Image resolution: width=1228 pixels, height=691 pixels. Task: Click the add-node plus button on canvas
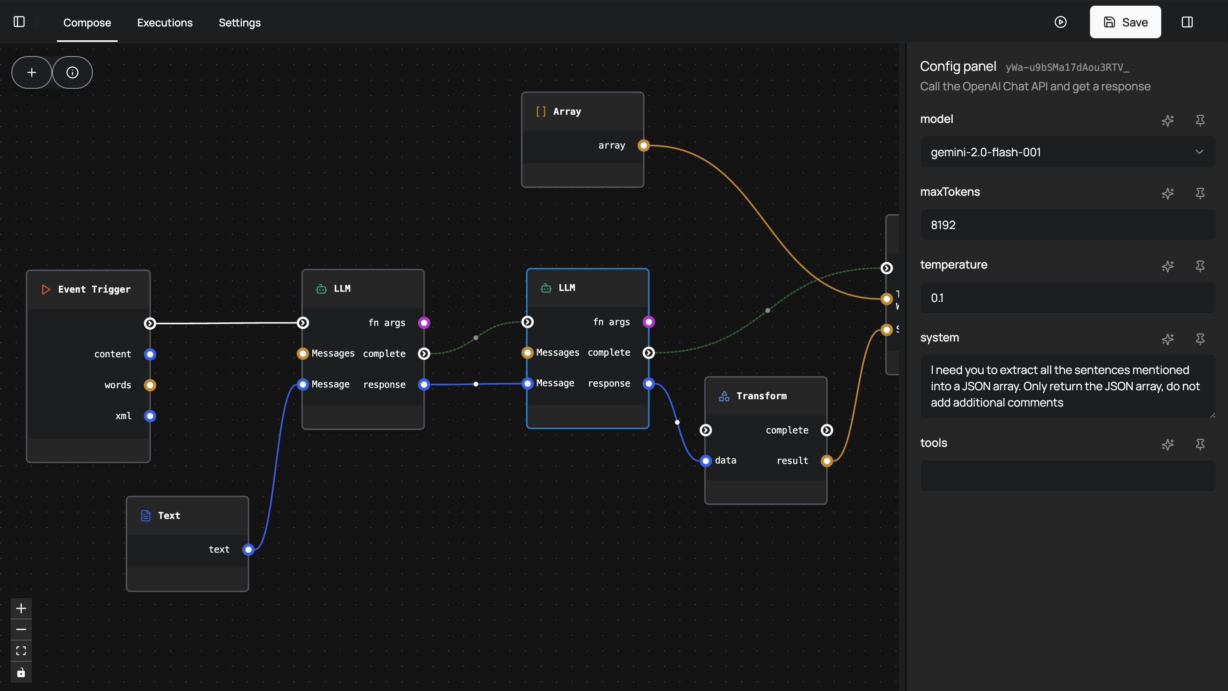pyautogui.click(x=31, y=72)
